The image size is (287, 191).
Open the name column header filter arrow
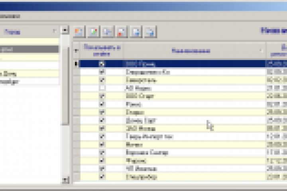261,51
